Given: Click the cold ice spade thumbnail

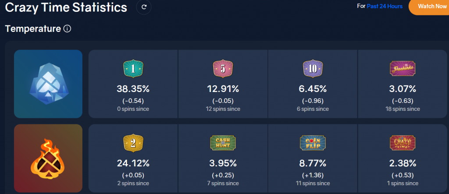Looking at the screenshot, I should (48, 84).
